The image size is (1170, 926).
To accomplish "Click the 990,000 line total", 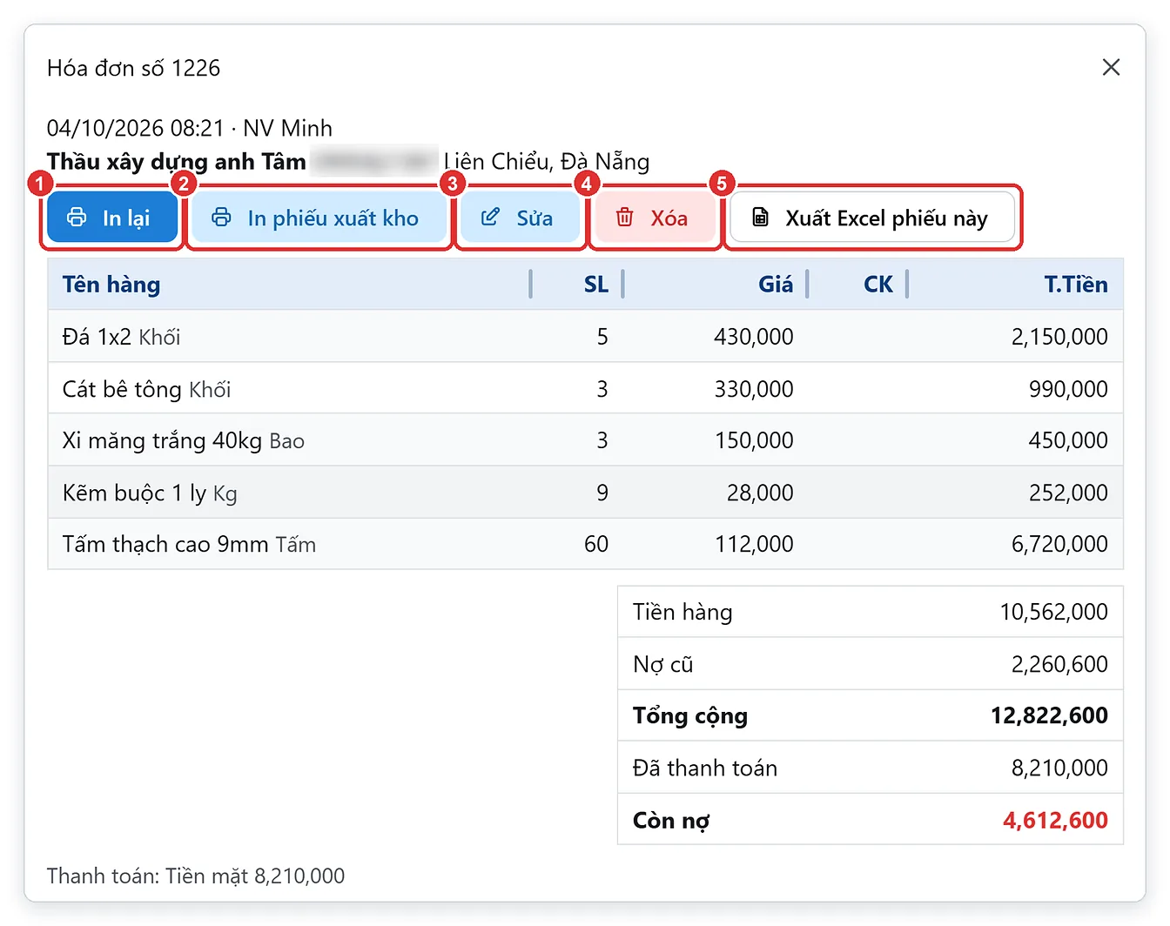I will [1068, 389].
